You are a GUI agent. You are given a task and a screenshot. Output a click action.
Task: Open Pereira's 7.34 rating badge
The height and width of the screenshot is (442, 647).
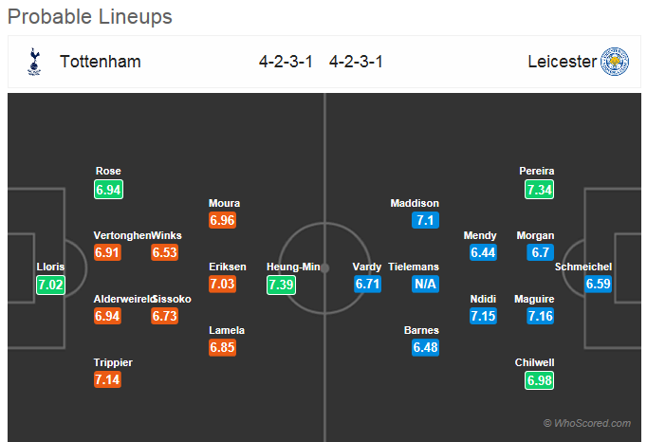tap(539, 190)
